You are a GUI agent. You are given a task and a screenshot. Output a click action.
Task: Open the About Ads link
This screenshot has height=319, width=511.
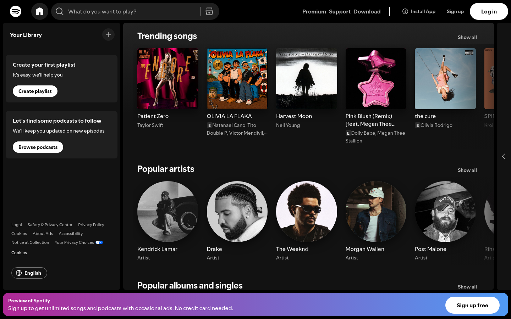[43, 234]
